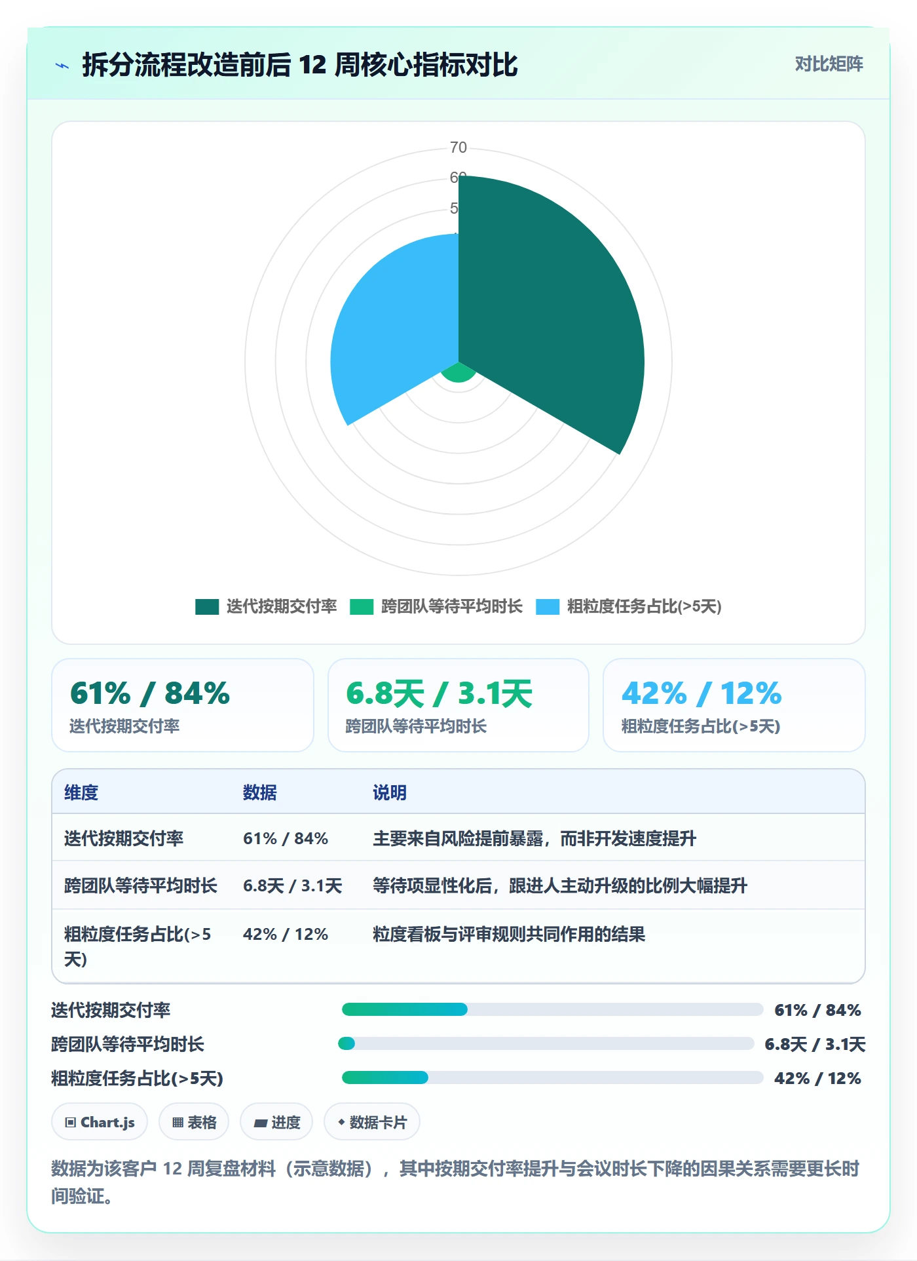Toggle the 粗粒度任务占比(>5天) legend swatch

pyautogui.click(x=548, y=607)
